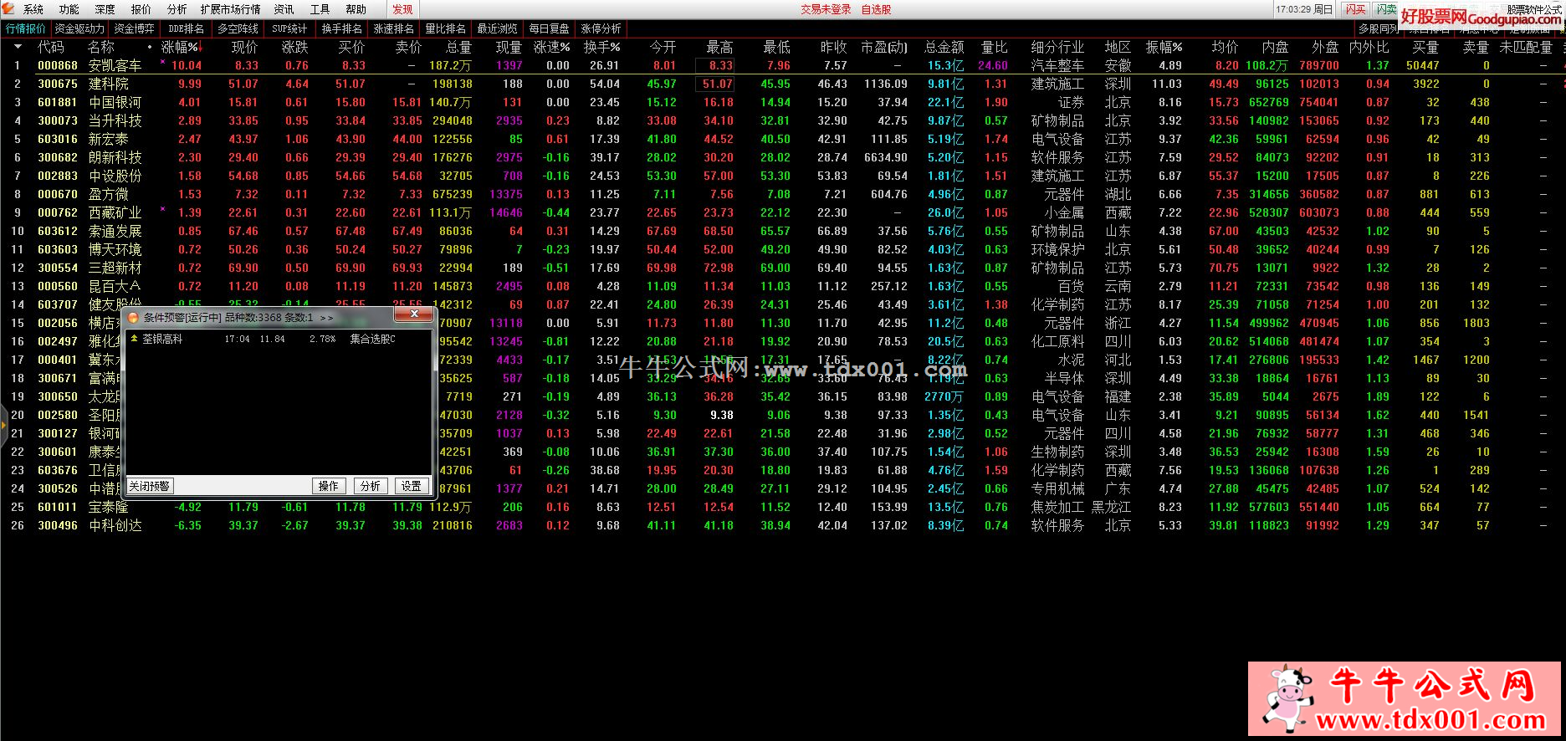Expand the alert window using the >> arrows

pyautogui.click(x=326, y=318)
